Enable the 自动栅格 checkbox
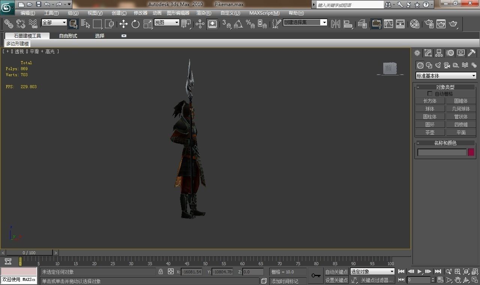Screen dimensions: 480x285 point(430,94)
